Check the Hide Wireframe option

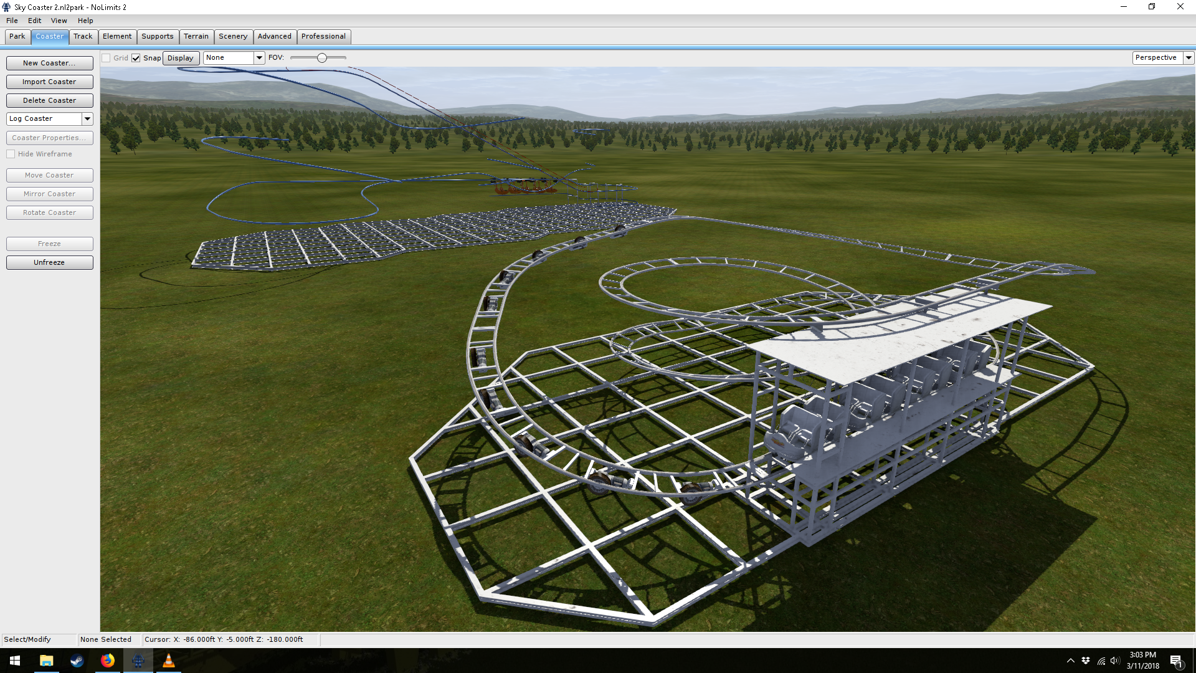11,154
